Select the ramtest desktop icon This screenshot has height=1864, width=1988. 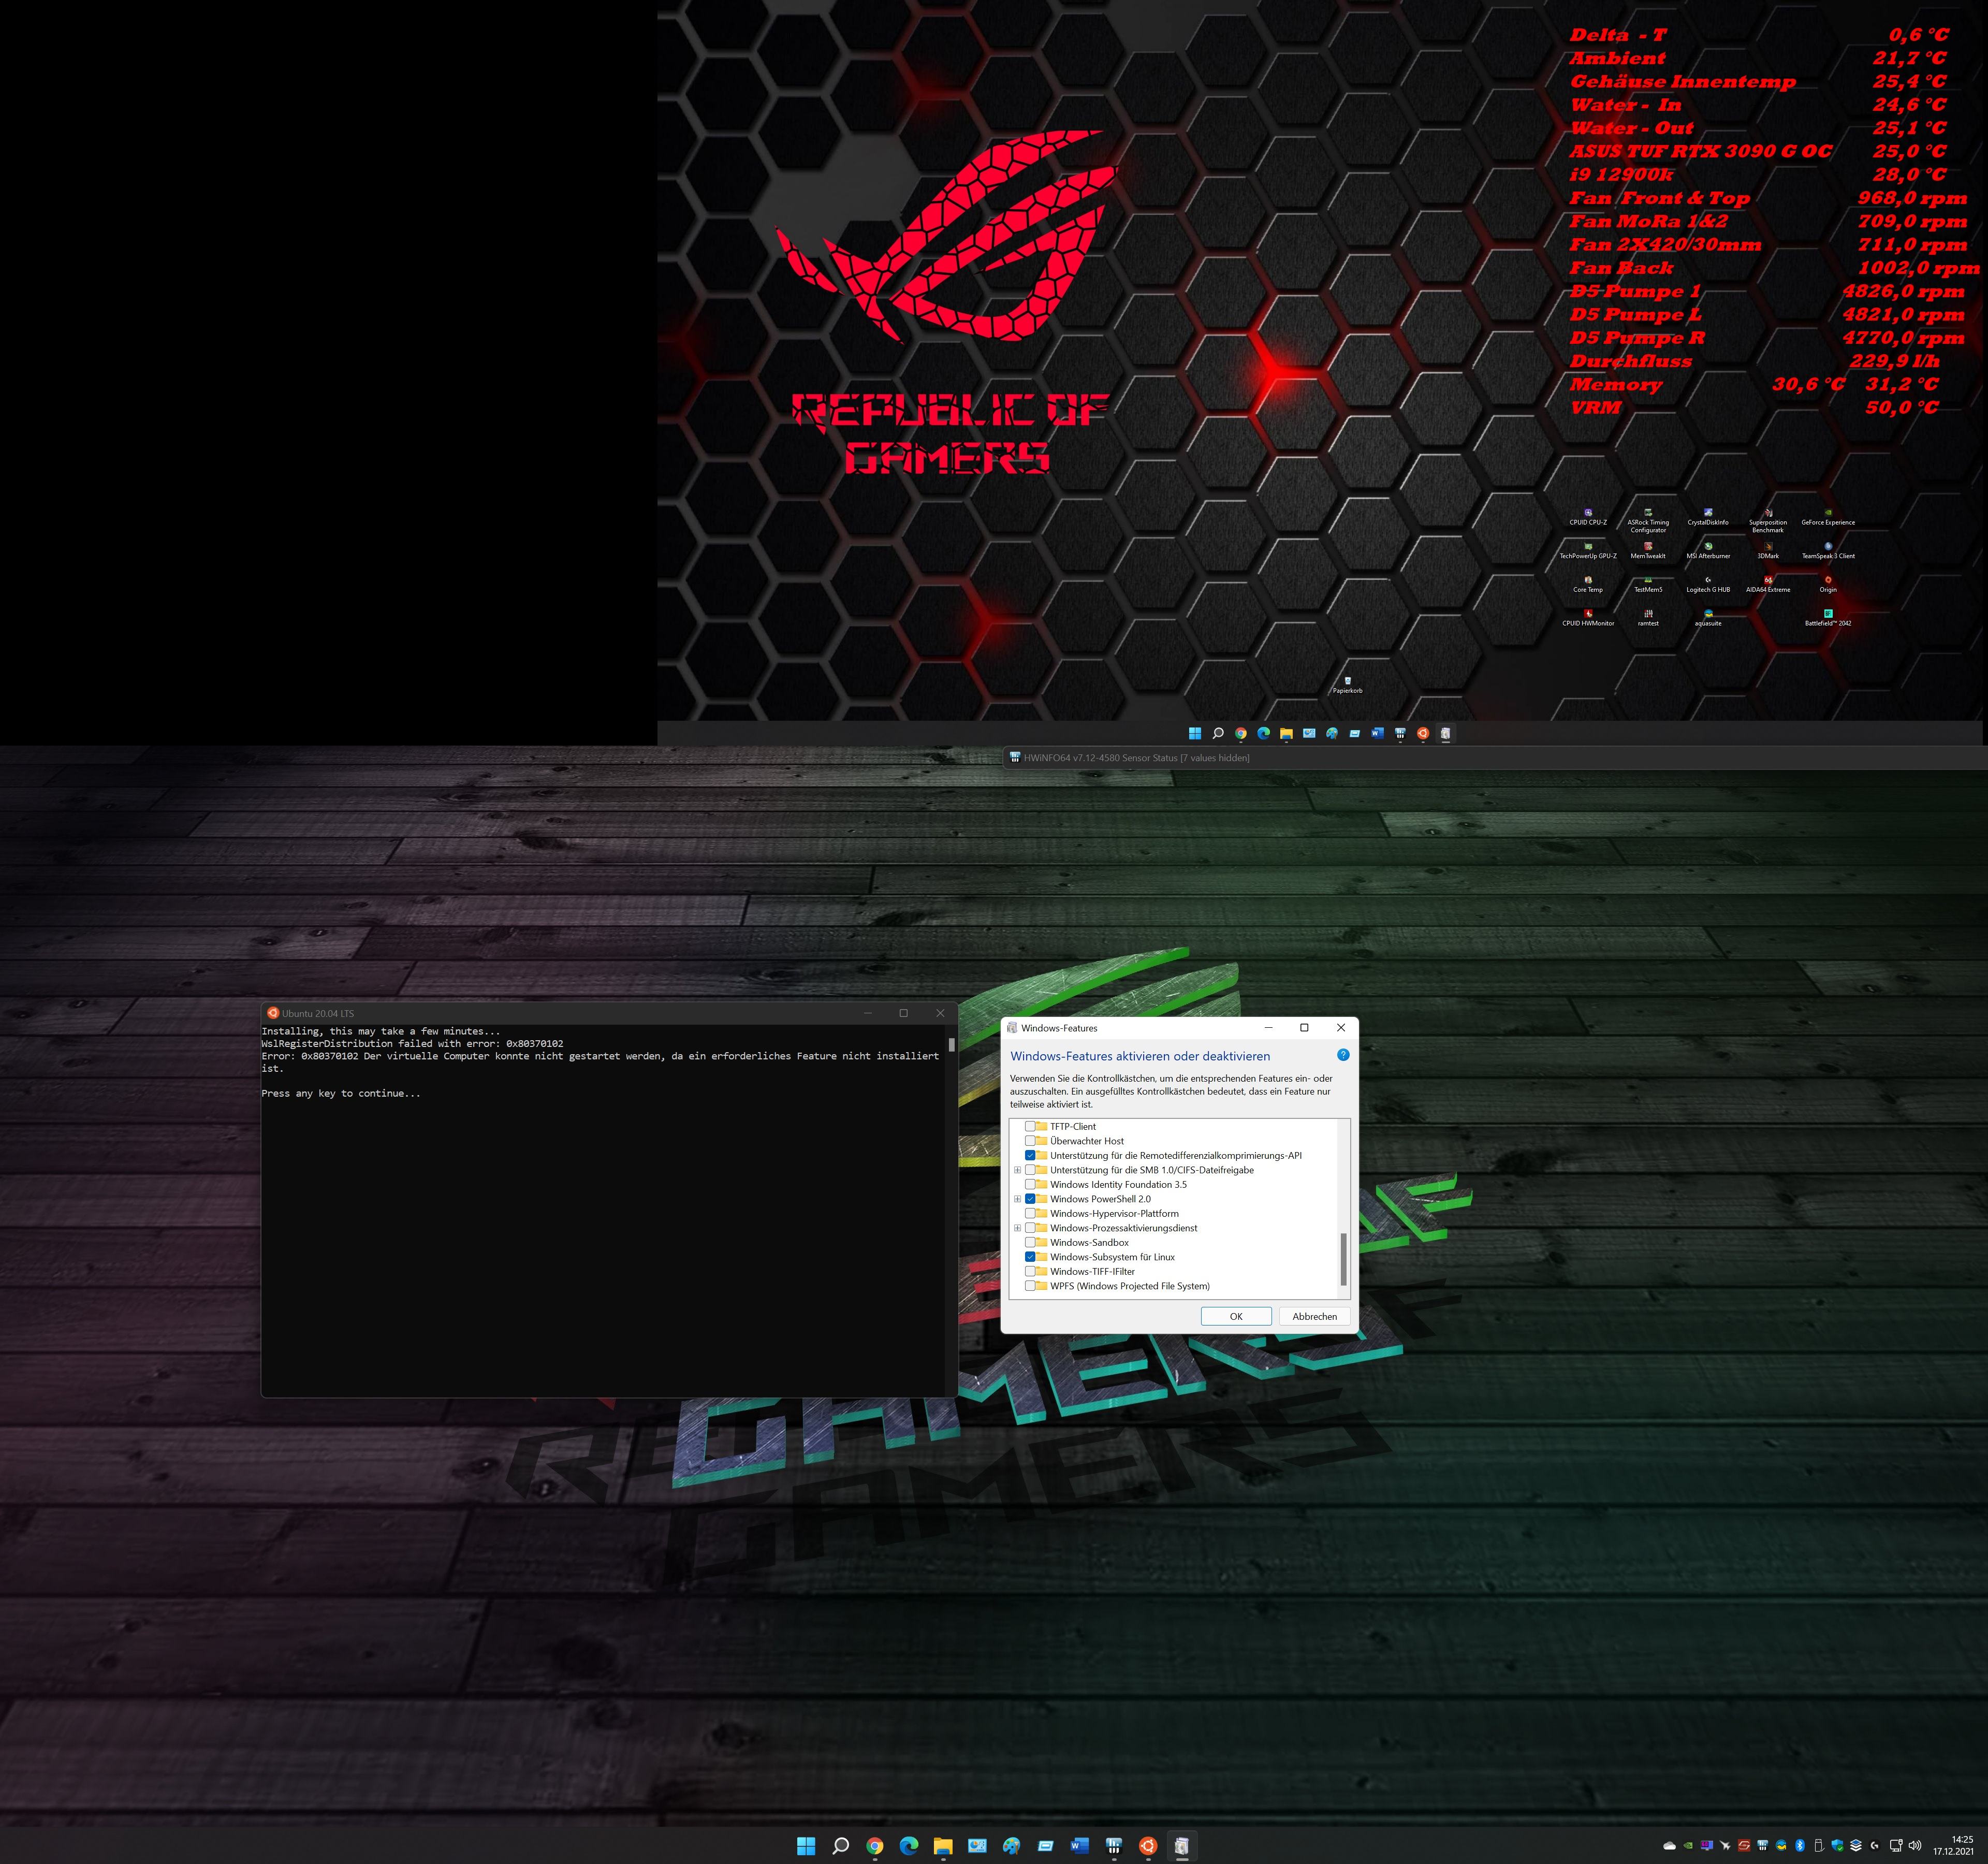pos(1648,618)
